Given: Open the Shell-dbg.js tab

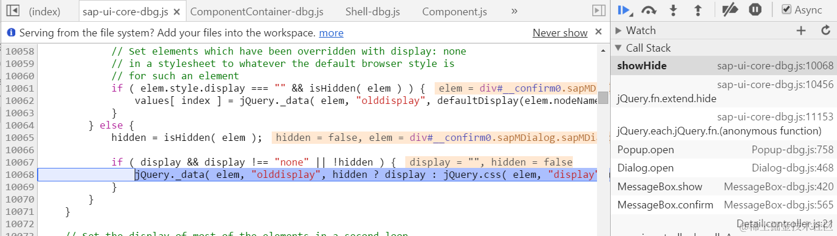Looking at the screenshot, I should (x=372, y=11).
